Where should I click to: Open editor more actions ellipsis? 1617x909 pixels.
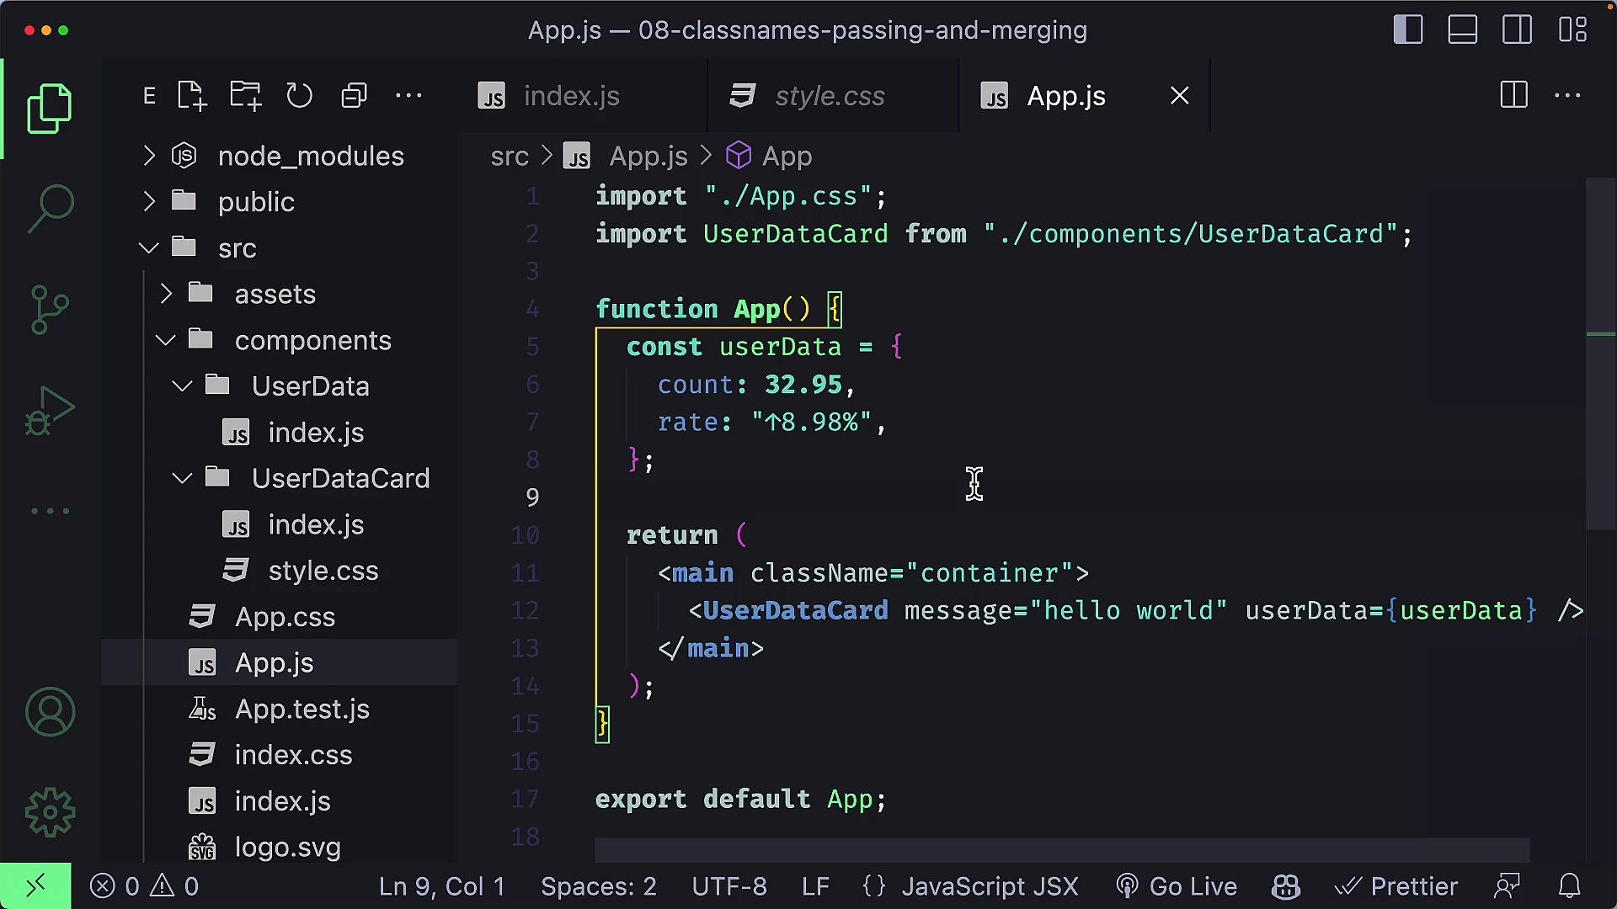click(1567, 95)
